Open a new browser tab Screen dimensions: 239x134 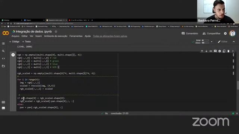92,20
